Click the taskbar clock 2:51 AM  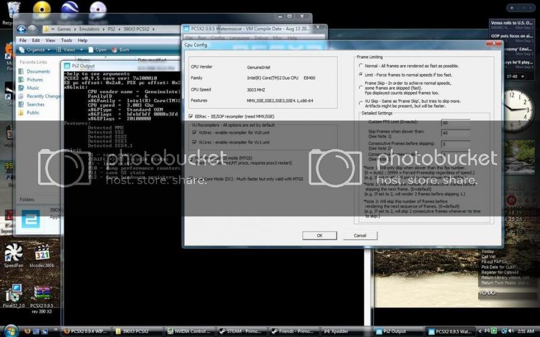tap(525, 331)
